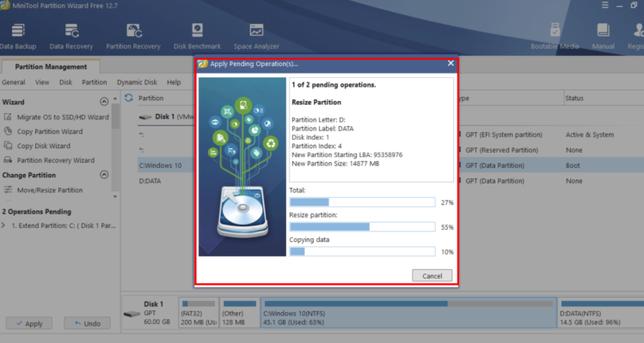Screen dimensions: 644x343
Task: Click the Apply button
Action: pos(29,323)
